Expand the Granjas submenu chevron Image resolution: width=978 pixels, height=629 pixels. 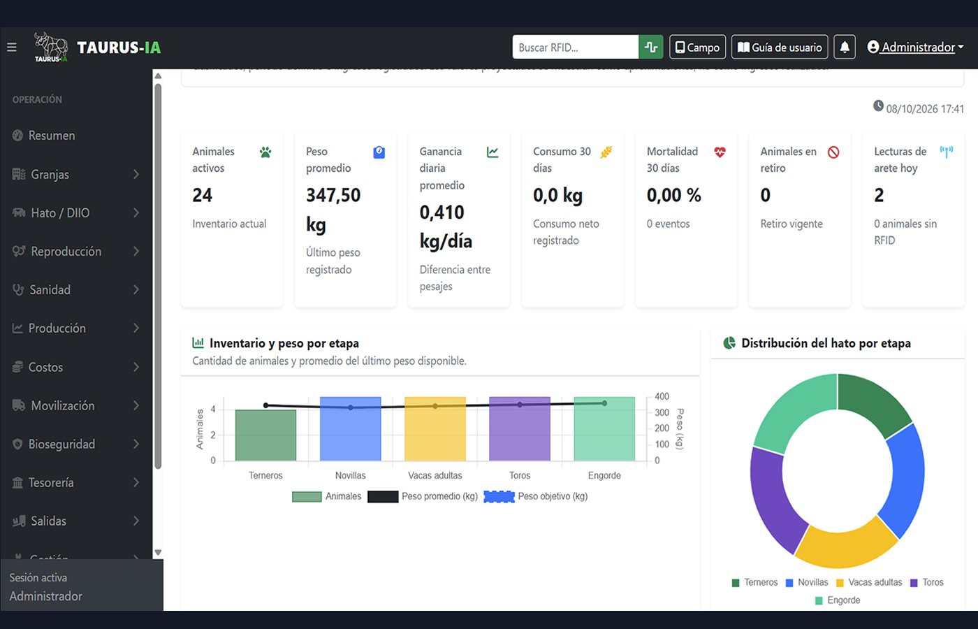coord(136,174)
